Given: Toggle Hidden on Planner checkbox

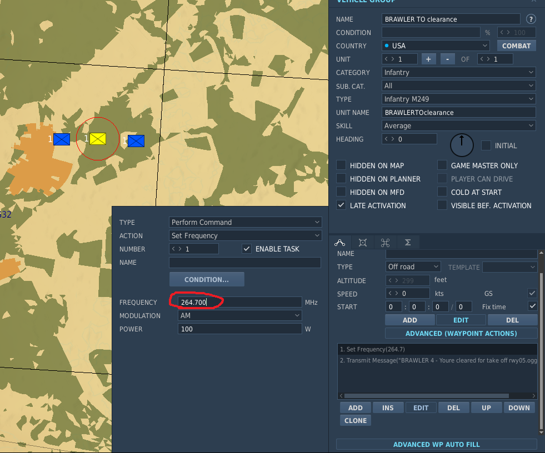Looking at the screenshot, I should click(x=341, y=179).
